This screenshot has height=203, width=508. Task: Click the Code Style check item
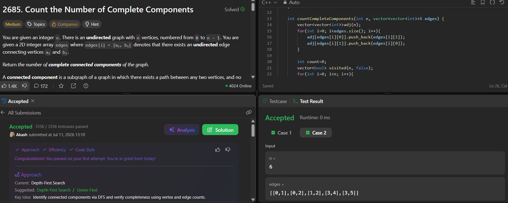(82, 150)
